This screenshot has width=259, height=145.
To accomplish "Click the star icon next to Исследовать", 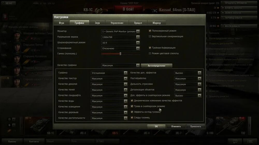I will (x=223, y=26).
